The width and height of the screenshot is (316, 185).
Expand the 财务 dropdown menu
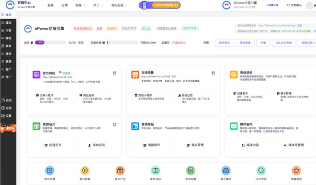(80, 5)
